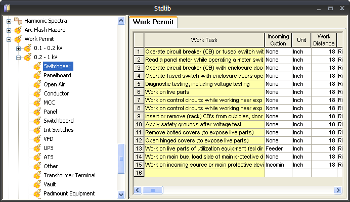Image resolution: width=350 pixels, height=202 pixels.
Task: Expand the Arc Flash Hazard node
Action: coord(9,30)
